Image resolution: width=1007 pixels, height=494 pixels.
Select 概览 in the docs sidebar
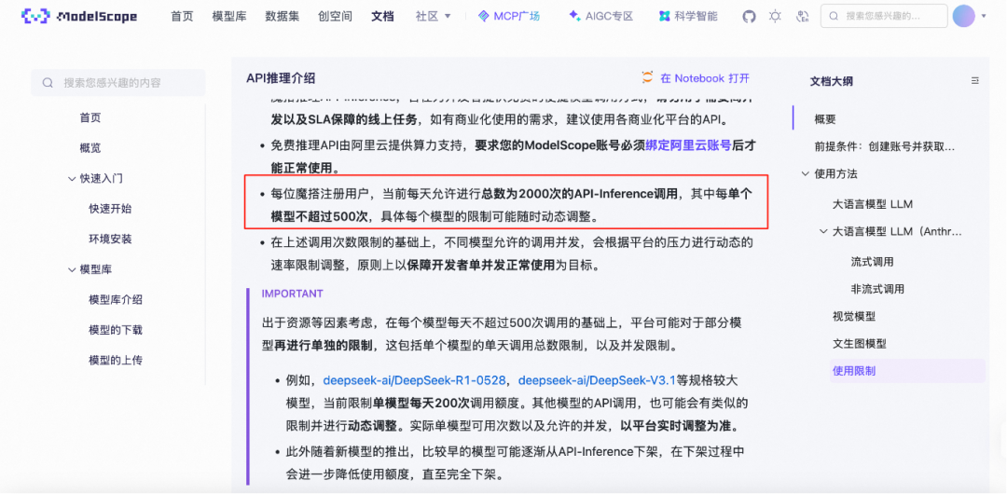[x=90, y=148]
